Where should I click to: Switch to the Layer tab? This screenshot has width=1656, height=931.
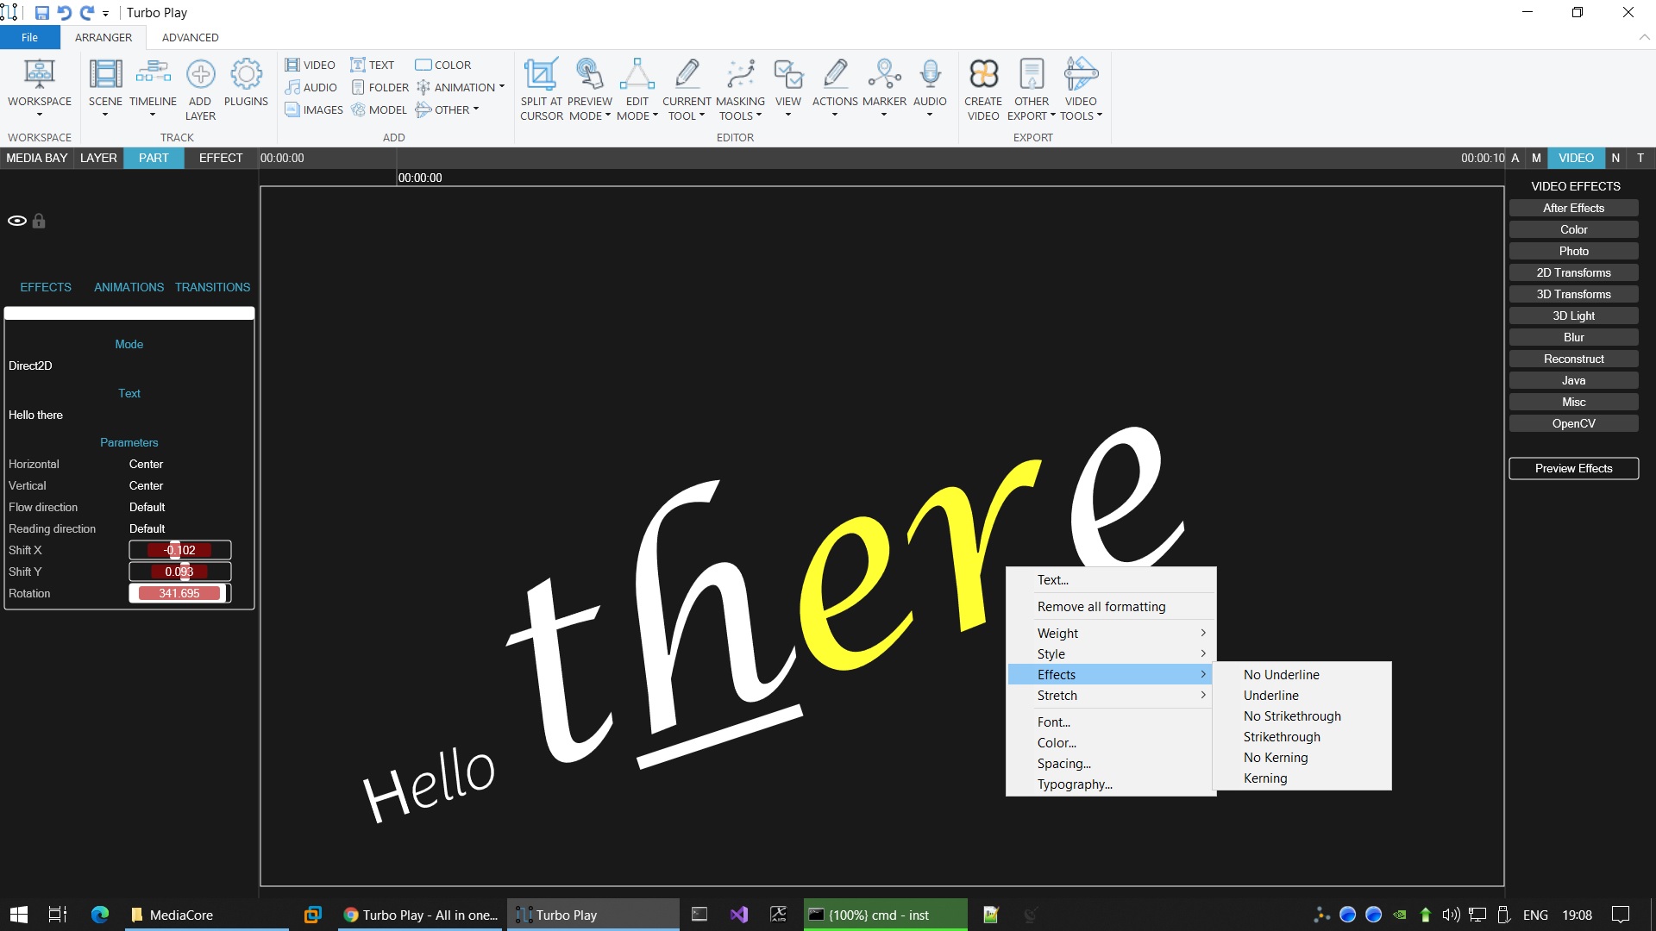click(98, 158)
